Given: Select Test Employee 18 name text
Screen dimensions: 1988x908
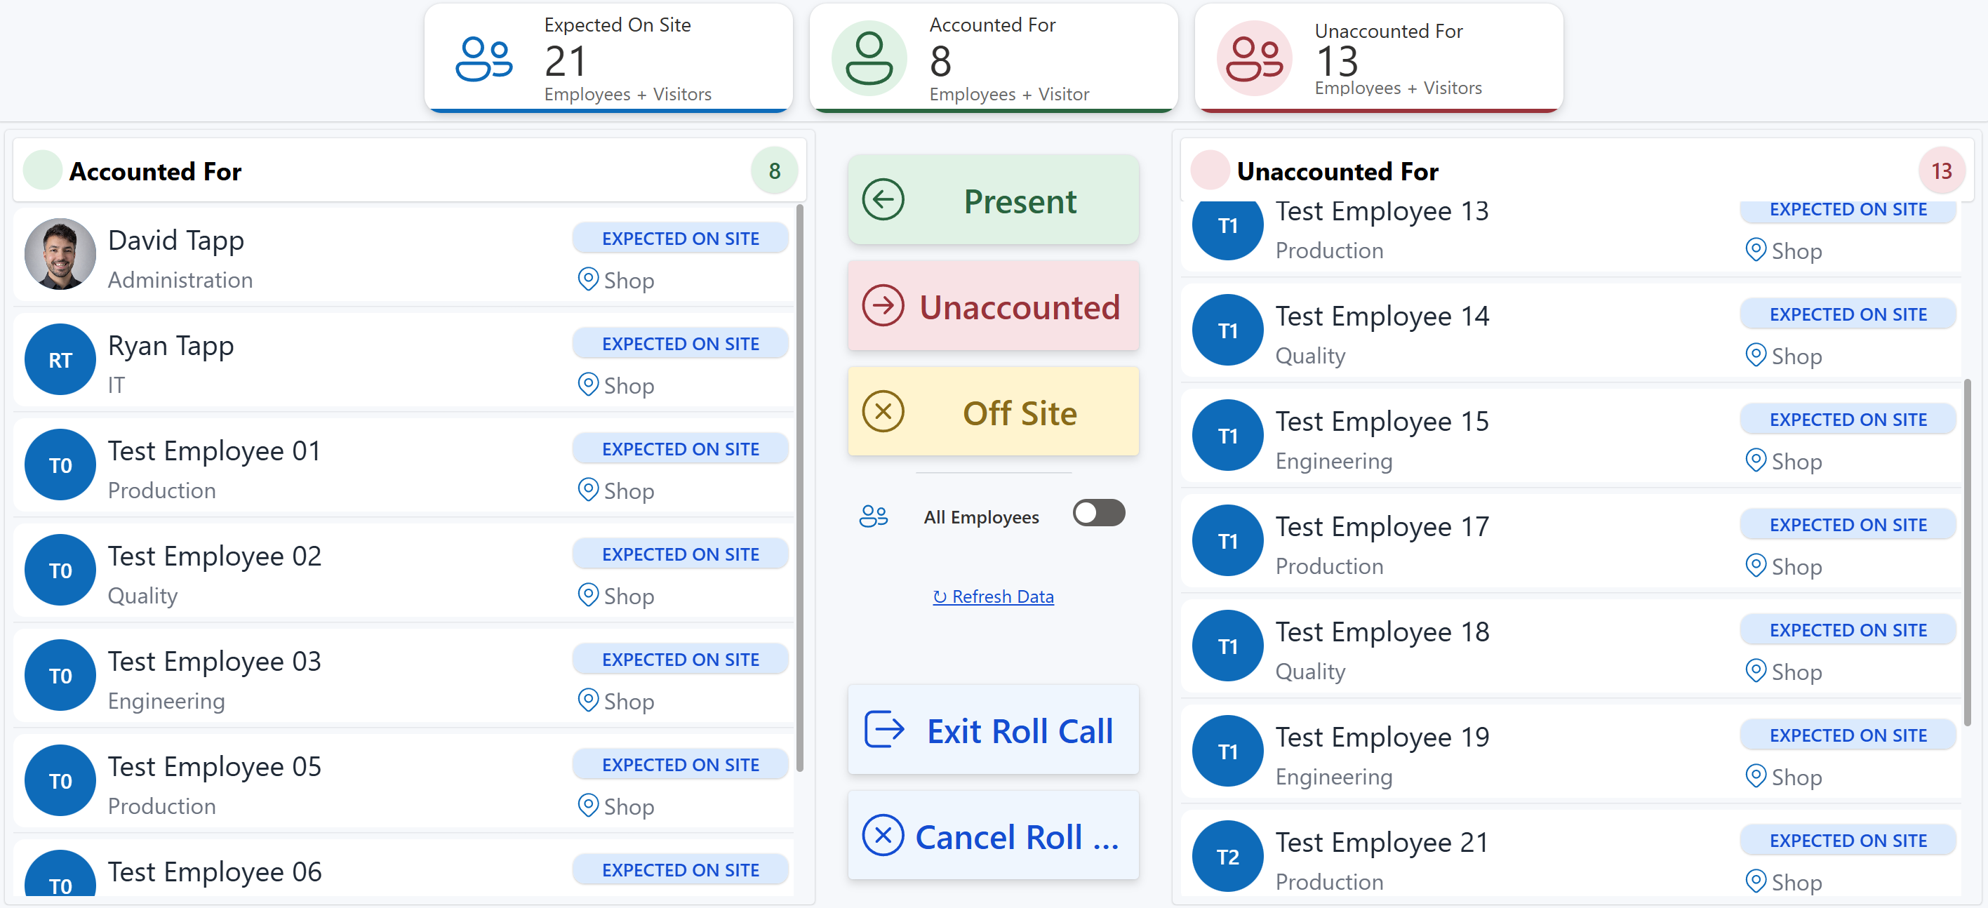Looking at the screenshot, I should (1382, 632).
